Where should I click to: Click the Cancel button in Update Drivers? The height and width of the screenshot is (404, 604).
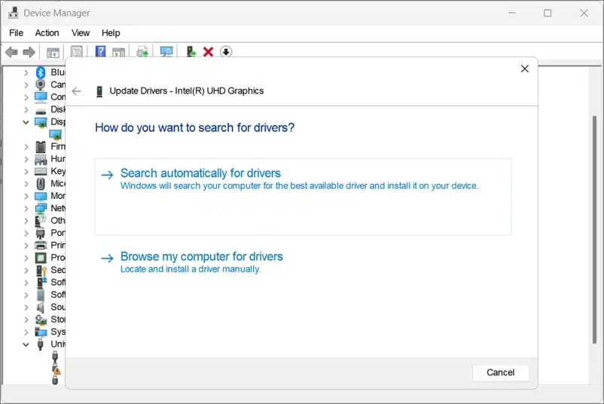[x=500, y=372]
